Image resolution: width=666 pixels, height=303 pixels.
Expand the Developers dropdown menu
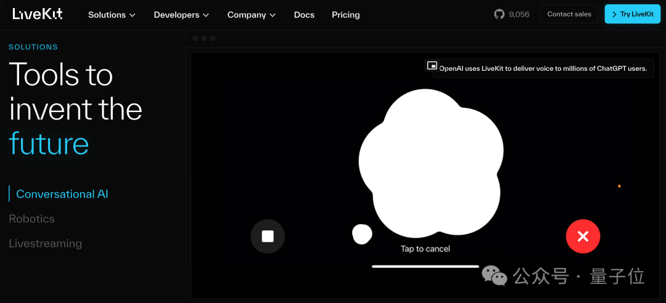click(x=181, y=15)
